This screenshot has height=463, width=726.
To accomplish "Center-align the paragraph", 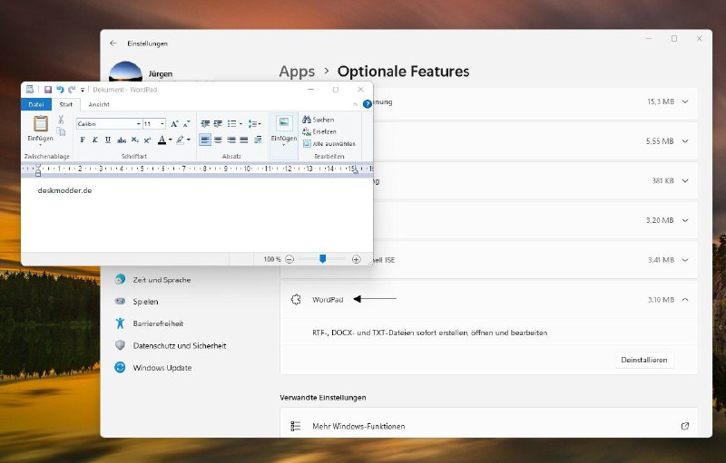I will tap(218, 140).
